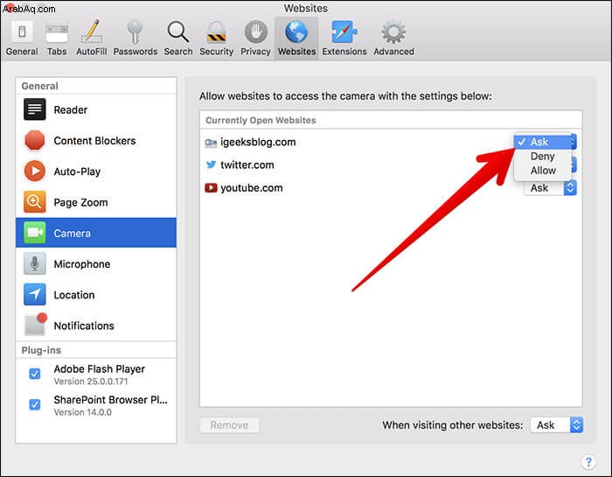Open the Tabs preferences icon

57,32
